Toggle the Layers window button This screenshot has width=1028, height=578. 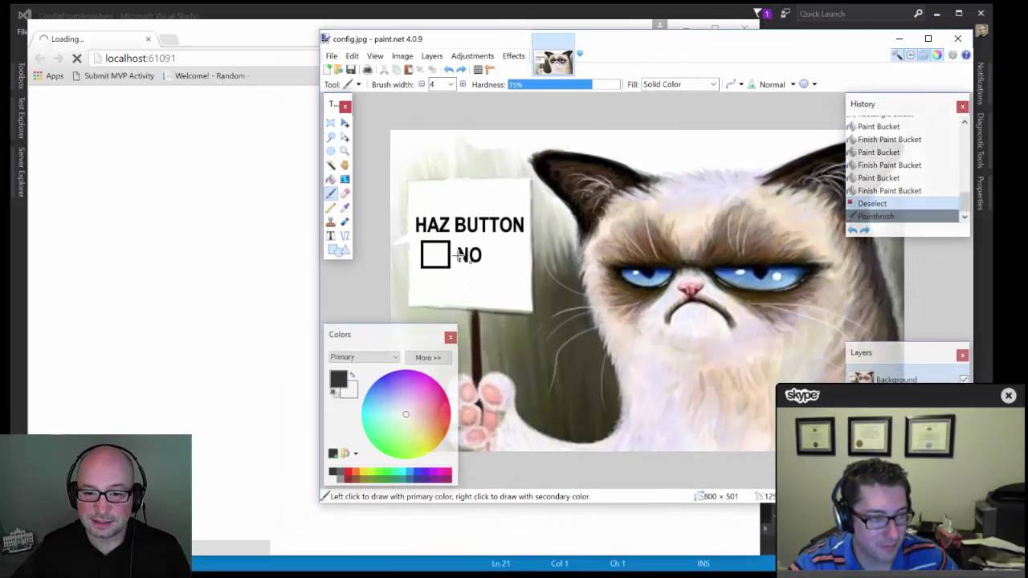(x=923, y=55)
